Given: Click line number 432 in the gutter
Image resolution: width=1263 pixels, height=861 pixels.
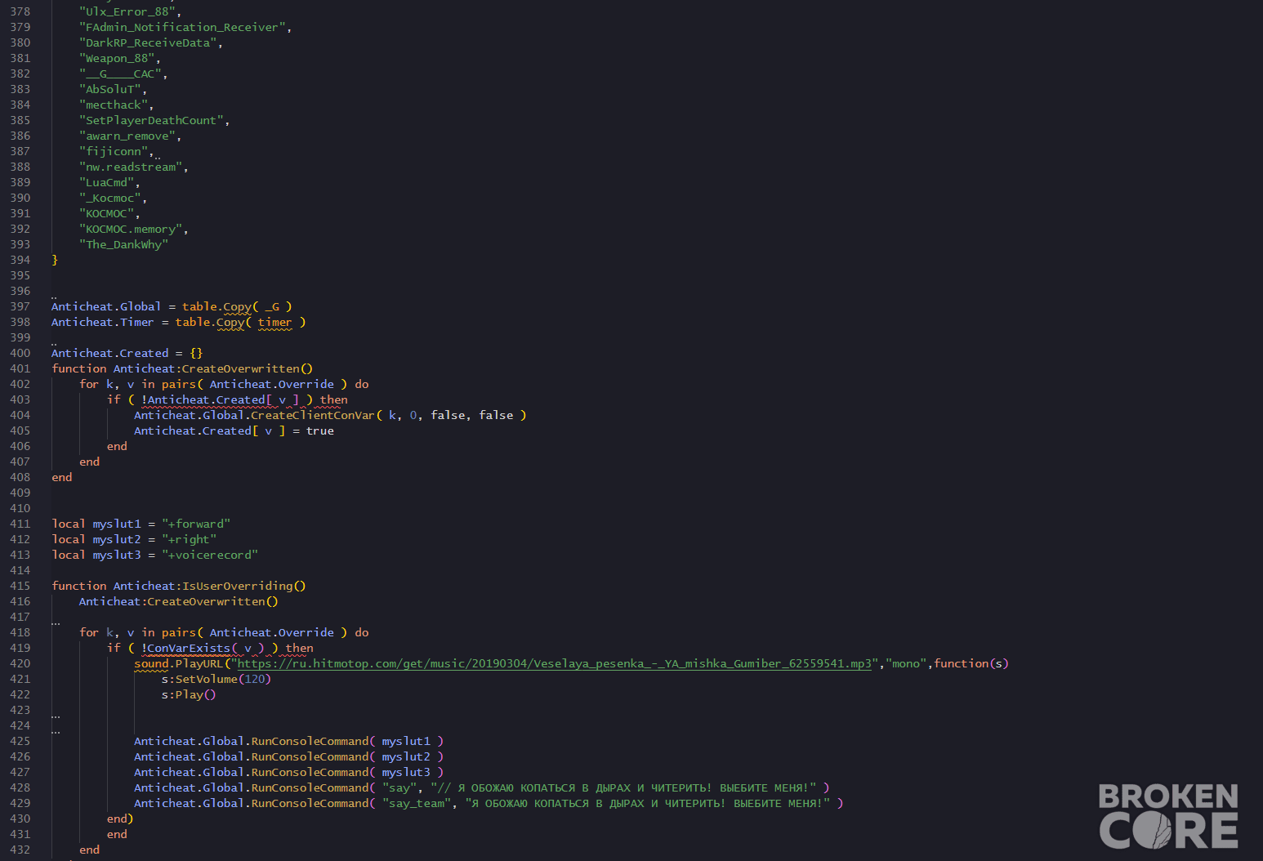Looking at the screenshot, I should tap(20, 850).
